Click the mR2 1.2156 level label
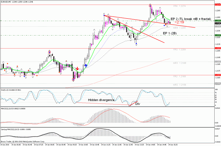Screen dimensions: 221x146 pyautogui.click(x=180, y=85)
